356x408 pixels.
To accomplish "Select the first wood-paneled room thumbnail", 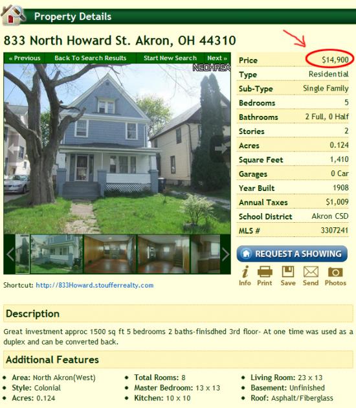I will click(x=110, y=254).
